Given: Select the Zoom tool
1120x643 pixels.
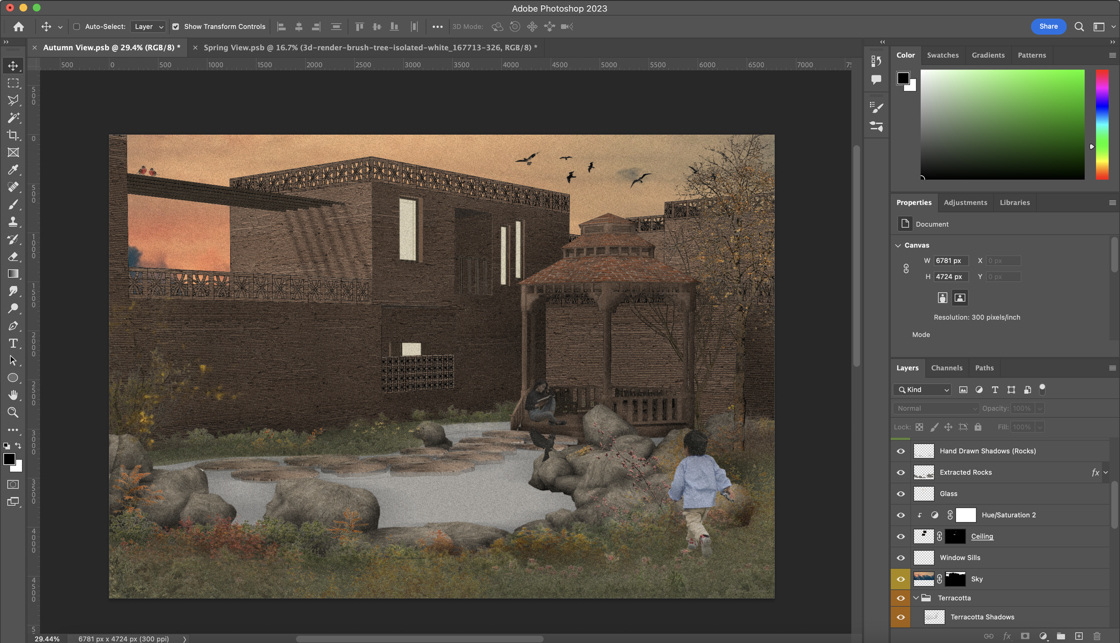Looking at the screenshot, I should (x=13, y=412).
